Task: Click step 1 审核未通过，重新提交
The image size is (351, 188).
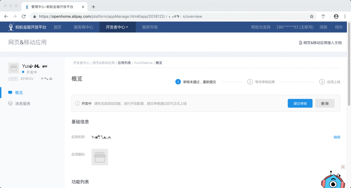Action: pos(196,82)
